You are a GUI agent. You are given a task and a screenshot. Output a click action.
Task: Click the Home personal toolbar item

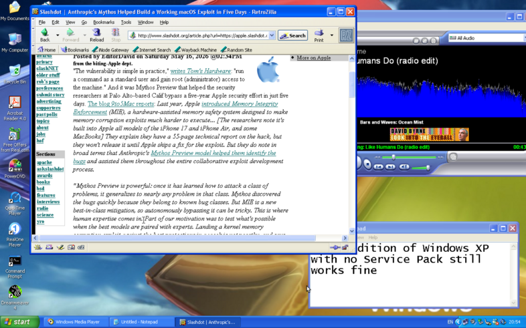(x=47, y=50)
